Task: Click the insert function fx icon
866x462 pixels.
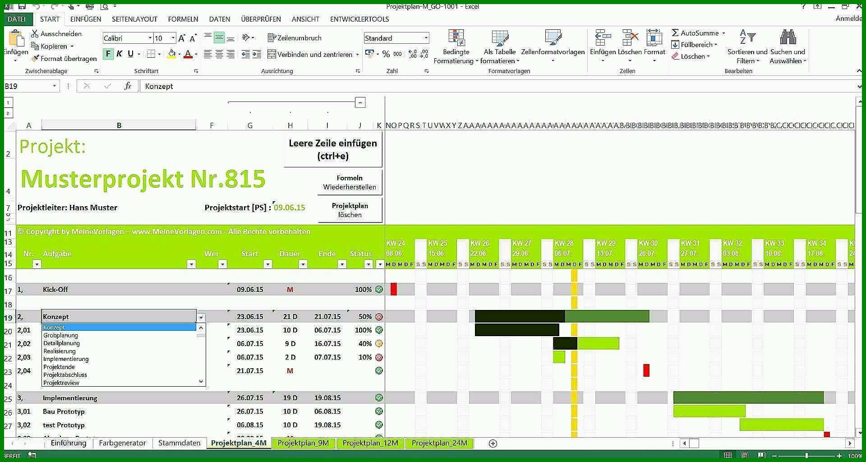Action: (128, 86)
